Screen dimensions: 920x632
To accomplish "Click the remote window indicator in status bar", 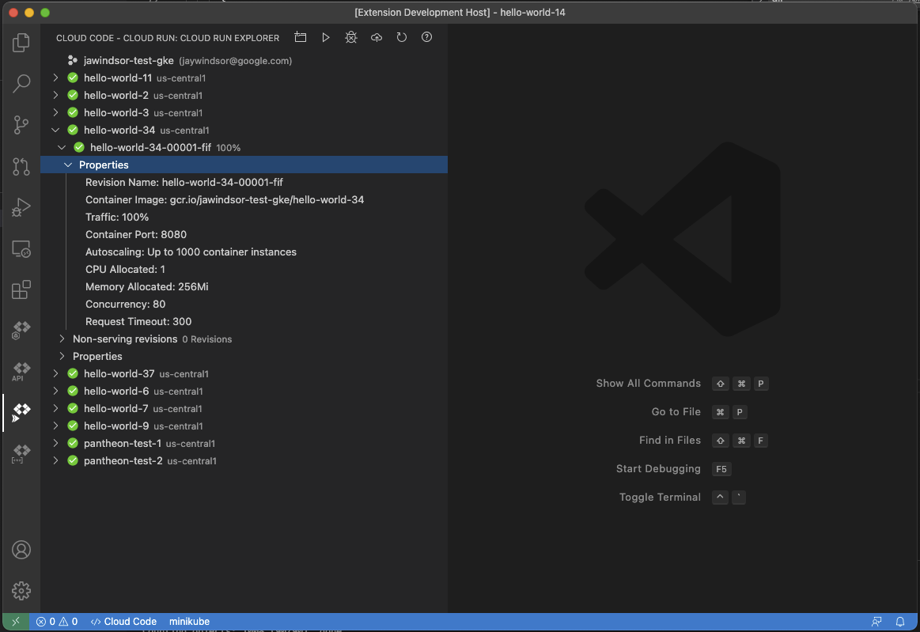I will click(x=16, y=622).
